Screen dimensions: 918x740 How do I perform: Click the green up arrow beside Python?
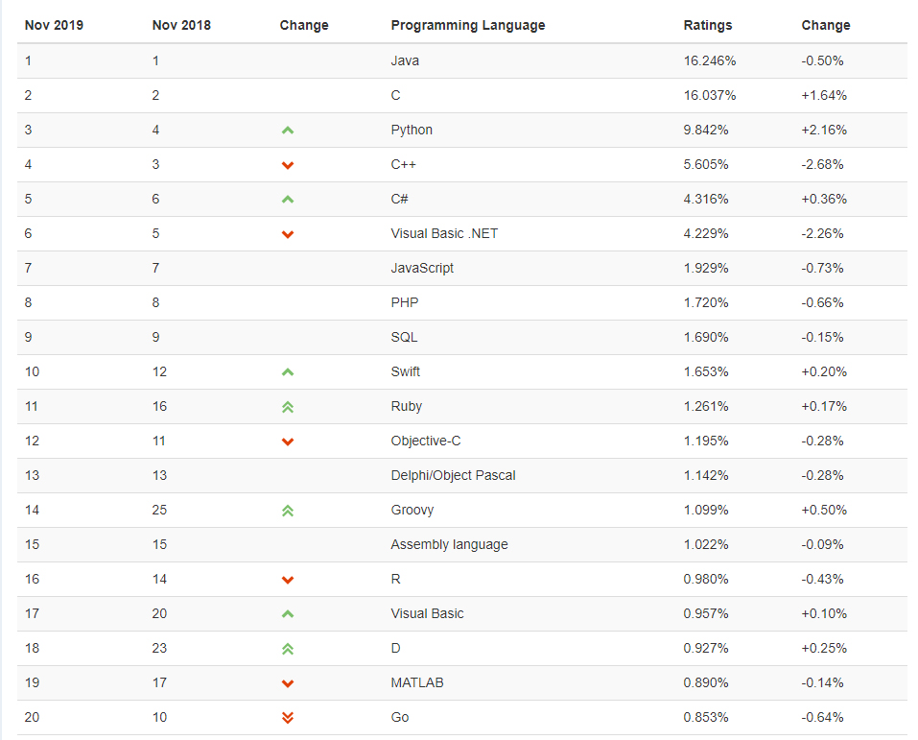coord(288,131)
